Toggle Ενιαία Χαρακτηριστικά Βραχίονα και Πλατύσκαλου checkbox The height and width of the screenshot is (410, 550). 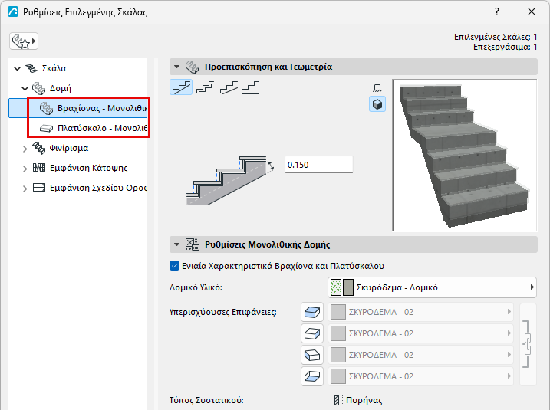pyautogui.click(x=174, y=266)
